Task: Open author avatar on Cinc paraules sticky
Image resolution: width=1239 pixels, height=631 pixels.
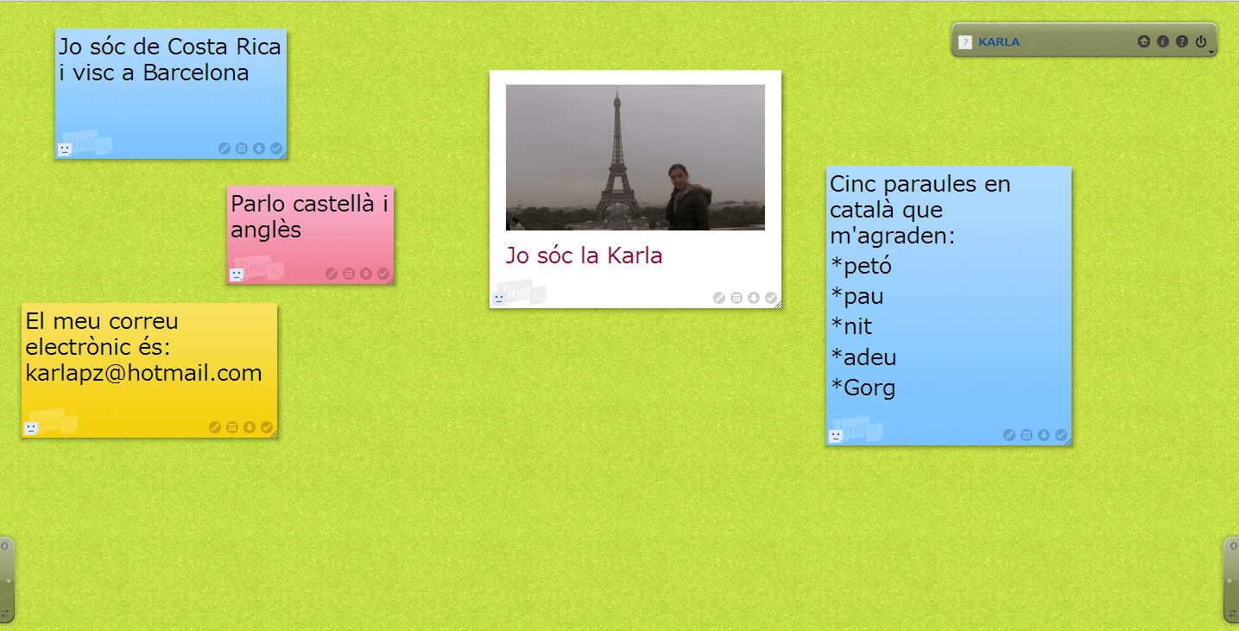Action: click(836, 436)
